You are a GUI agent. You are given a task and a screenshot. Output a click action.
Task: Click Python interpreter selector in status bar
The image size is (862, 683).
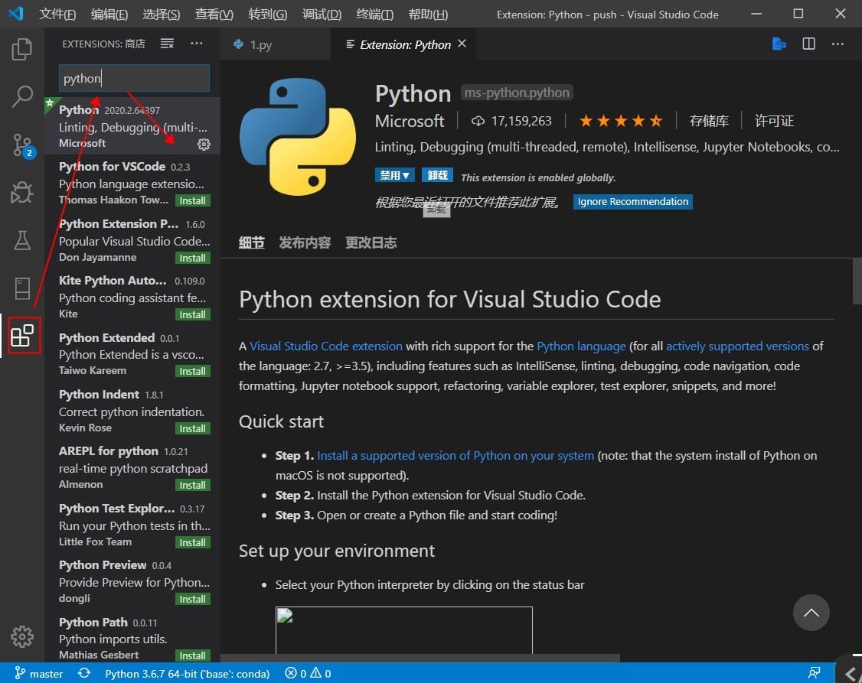point(187,674)
